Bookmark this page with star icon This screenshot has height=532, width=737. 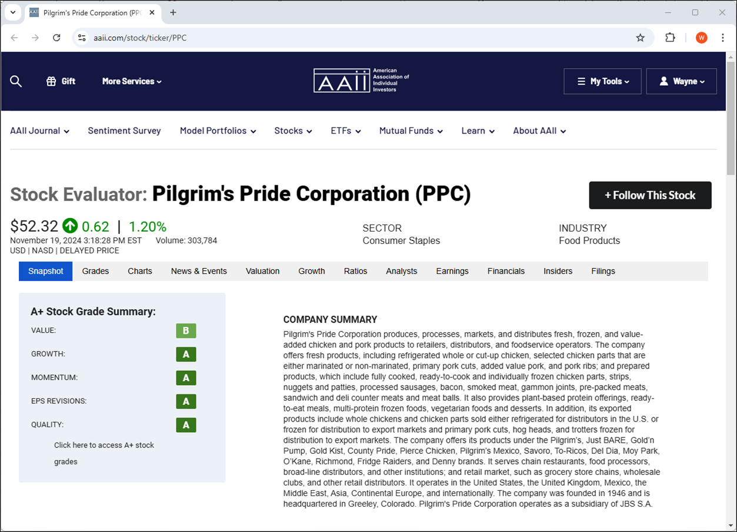(641, 38)
